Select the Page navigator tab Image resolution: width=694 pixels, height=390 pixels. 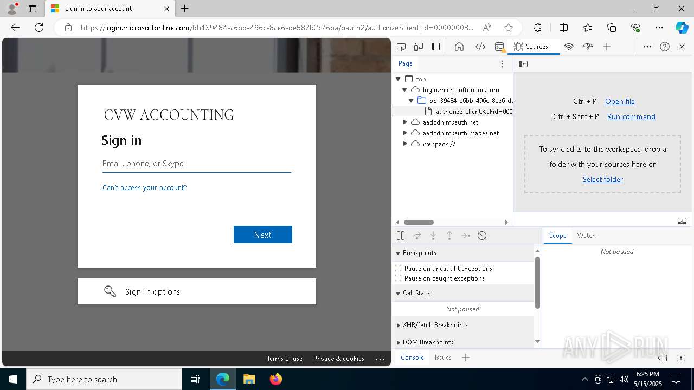pyautogui.click(x=406, y=63)
